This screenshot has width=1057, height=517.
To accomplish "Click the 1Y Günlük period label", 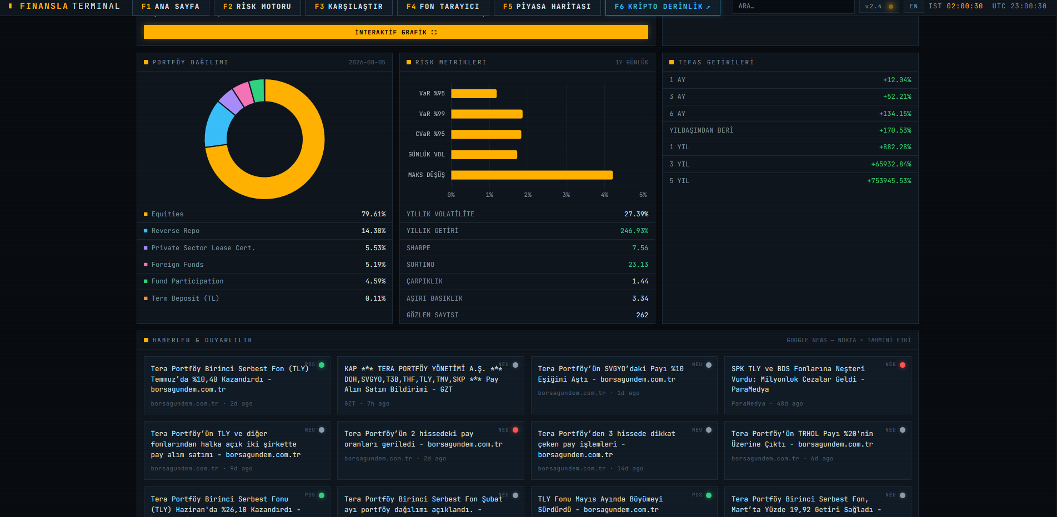I will point(632,63).
